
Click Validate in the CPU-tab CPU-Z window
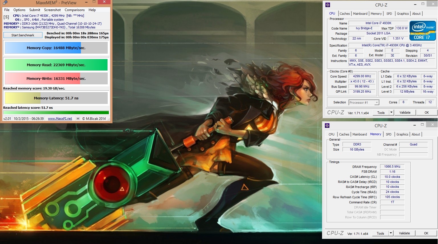pos(405,112)
